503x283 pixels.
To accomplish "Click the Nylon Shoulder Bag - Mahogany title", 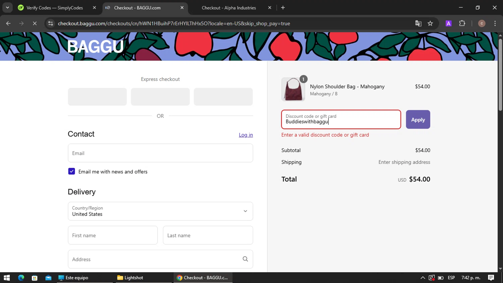I will coord(347,87).
